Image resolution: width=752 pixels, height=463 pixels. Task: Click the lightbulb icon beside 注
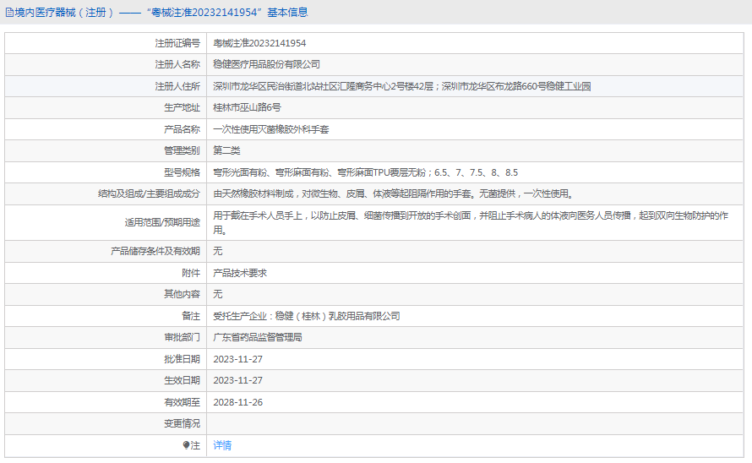point(186,446)
